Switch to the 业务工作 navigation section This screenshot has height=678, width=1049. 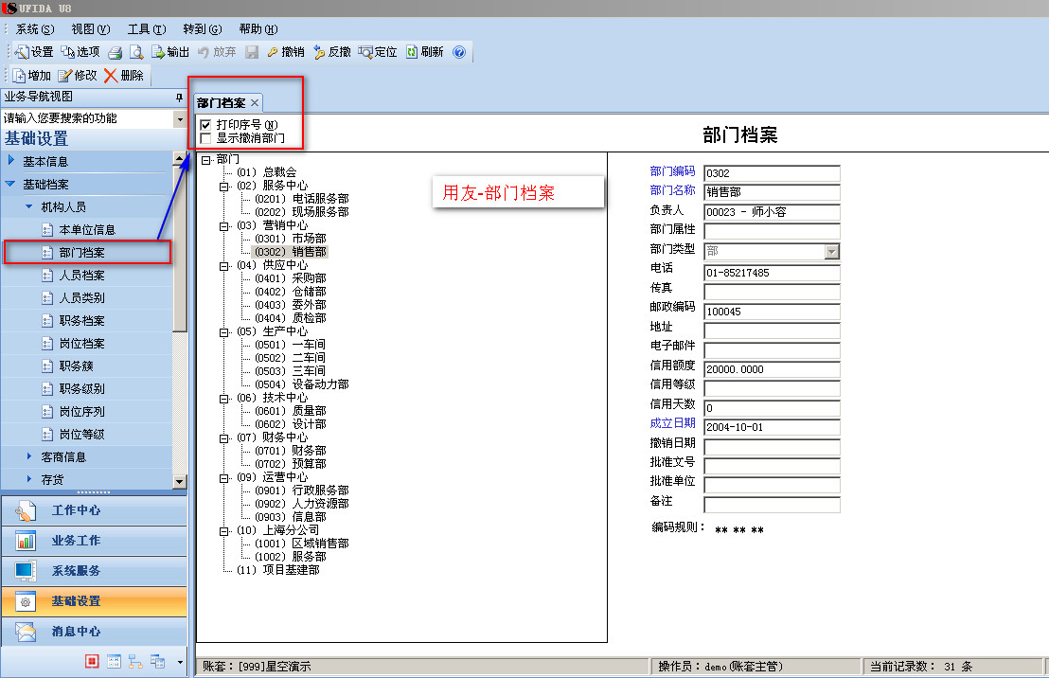tap(76, 541)
